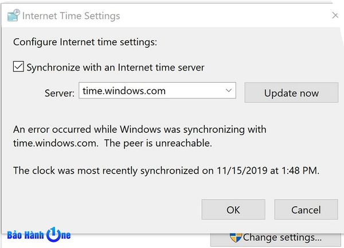Click the power symbol in the Bảo Hành One logo
The image size is (344, 248).
[54, 235]
